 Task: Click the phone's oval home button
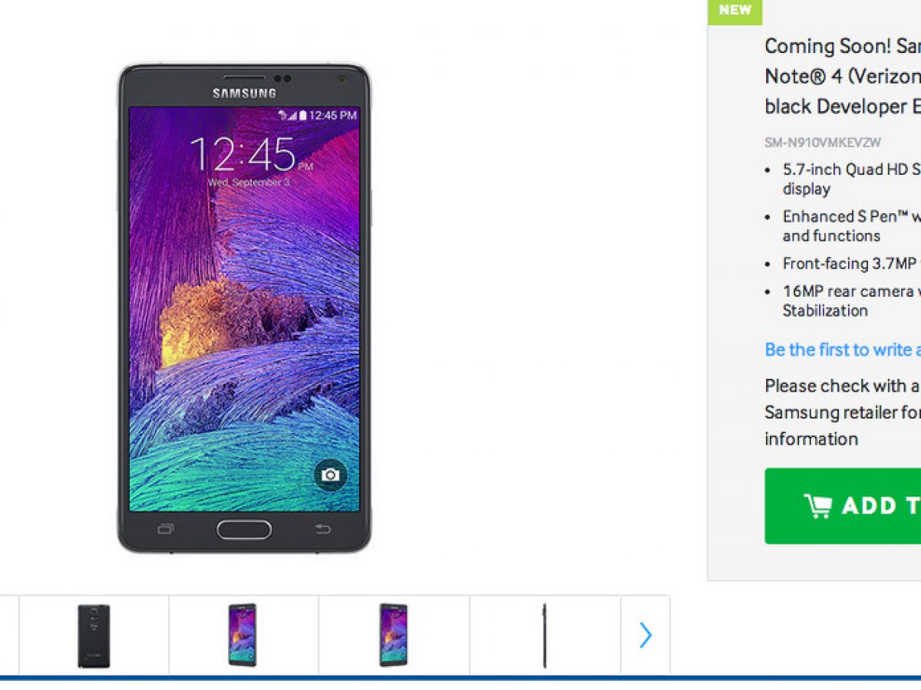(244, 529)
